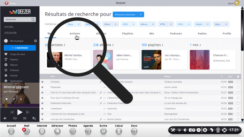
Task: Add Mistral gagnant to favorites heart
Action: pyautogui.click(x=6, y=99)
